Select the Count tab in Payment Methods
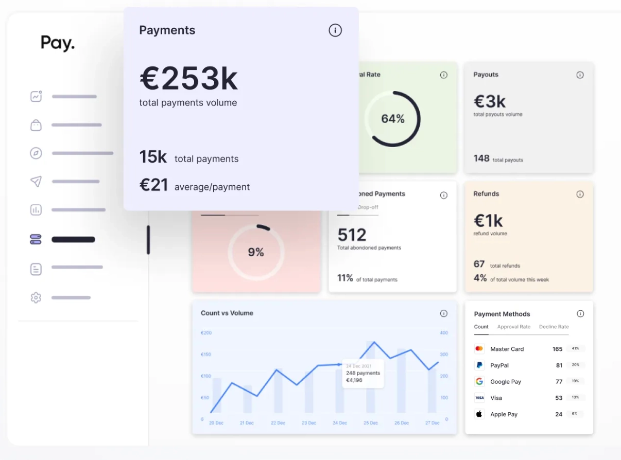 481,327
